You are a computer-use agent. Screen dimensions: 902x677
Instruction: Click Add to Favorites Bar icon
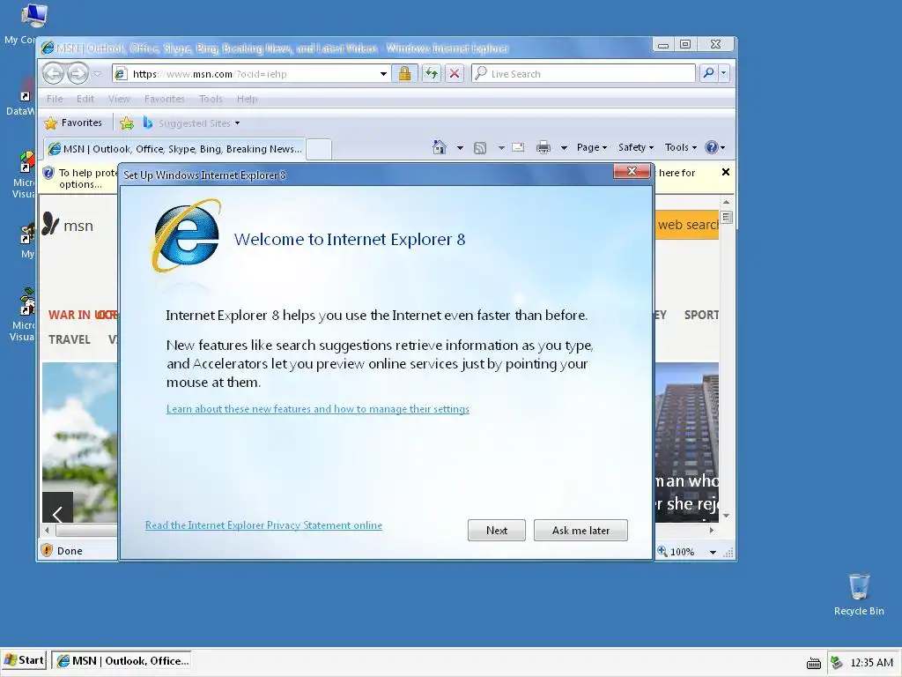(127, 123)
